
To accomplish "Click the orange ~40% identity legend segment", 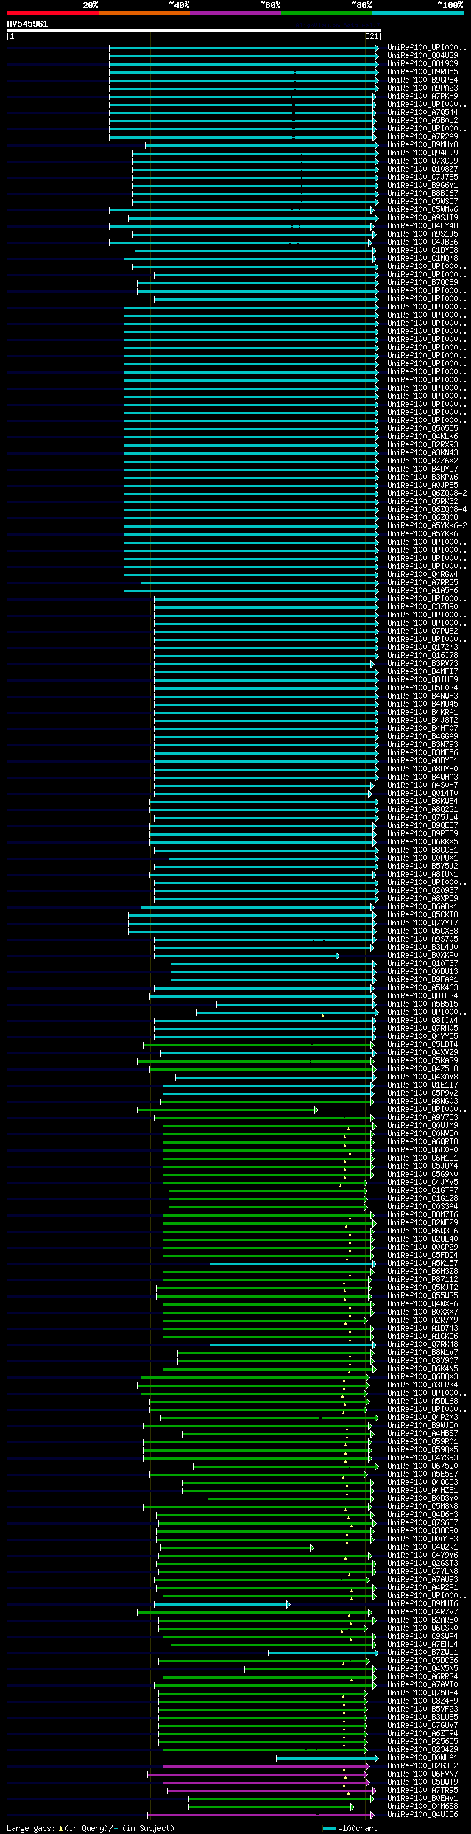I will tap(144, 13).
